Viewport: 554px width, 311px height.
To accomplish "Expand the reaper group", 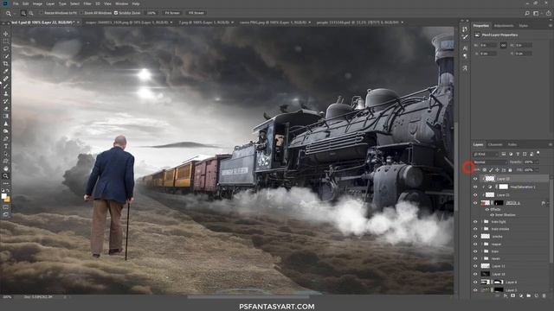I will [x=481, y=244].
